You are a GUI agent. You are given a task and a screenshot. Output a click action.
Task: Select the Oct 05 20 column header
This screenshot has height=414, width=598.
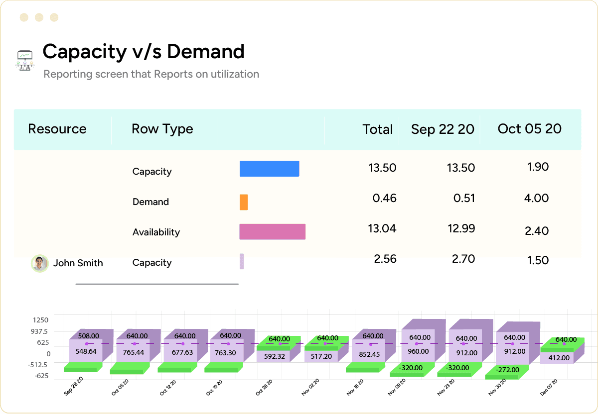[529, 129]
